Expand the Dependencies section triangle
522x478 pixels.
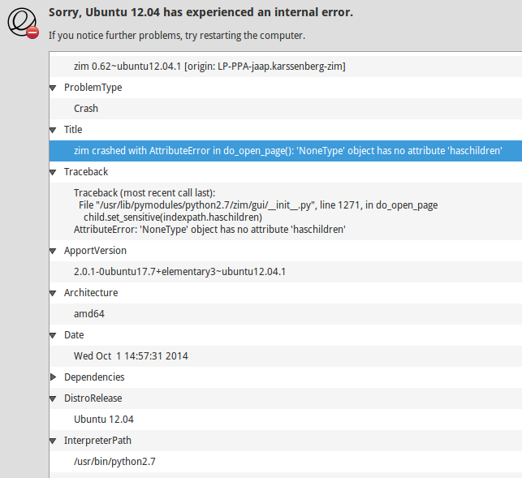pos(53,377)
